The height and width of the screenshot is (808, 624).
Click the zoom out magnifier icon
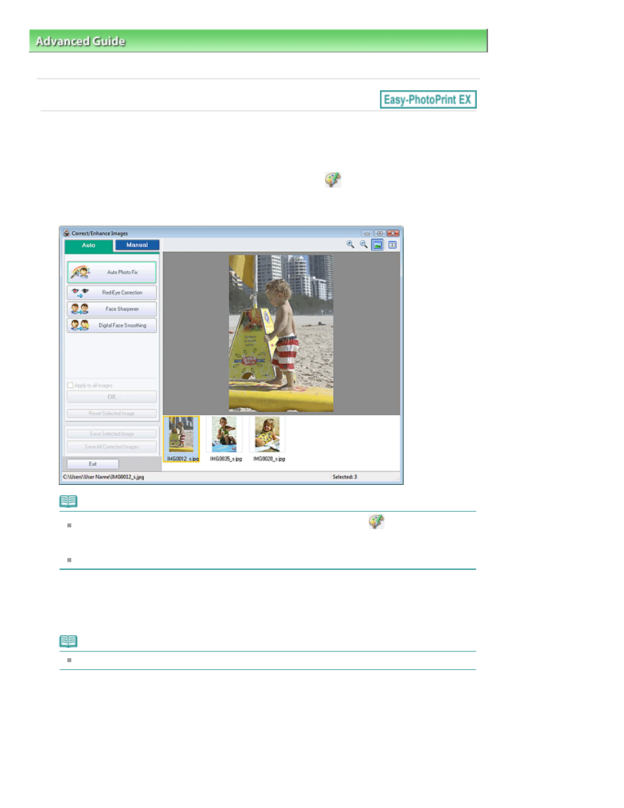click(x=364, y=245)
